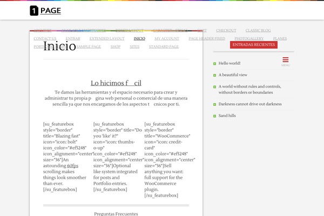This screenshot has width=324, height=216.
Task: Open the red hamburger MENU icon
Action: [286, 62]
